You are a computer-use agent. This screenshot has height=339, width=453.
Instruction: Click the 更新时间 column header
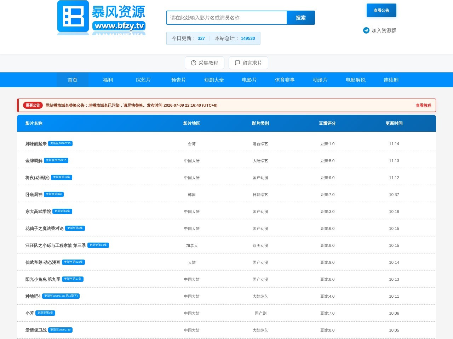click(x=394, y=123)
